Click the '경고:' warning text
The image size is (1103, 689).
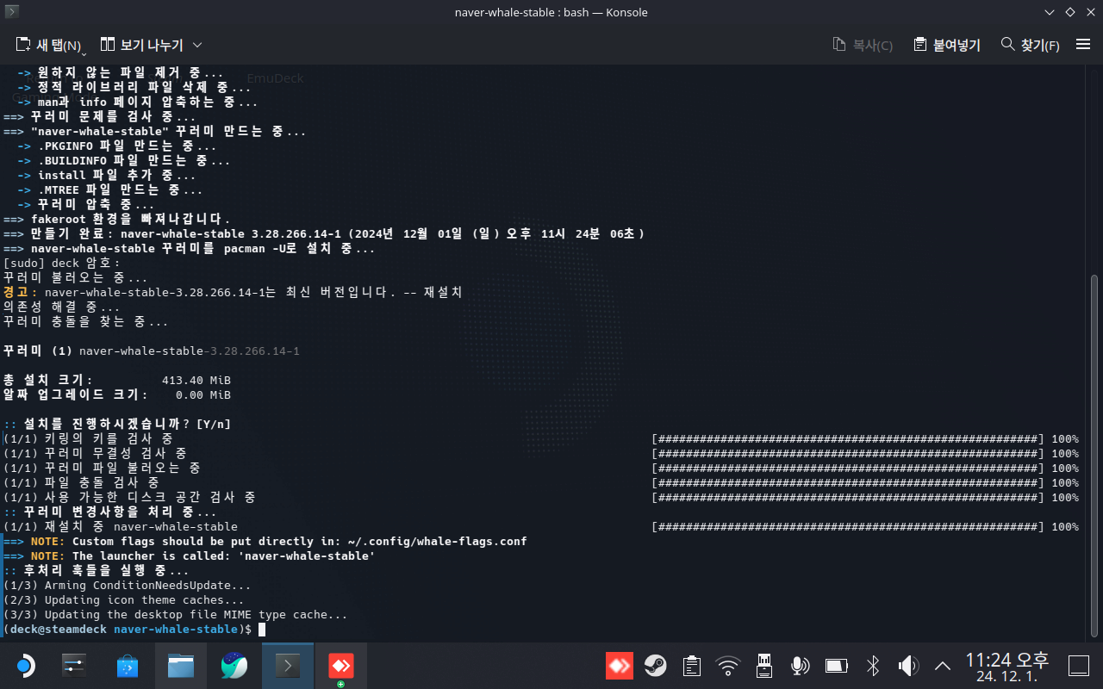[x=21, y=293]
